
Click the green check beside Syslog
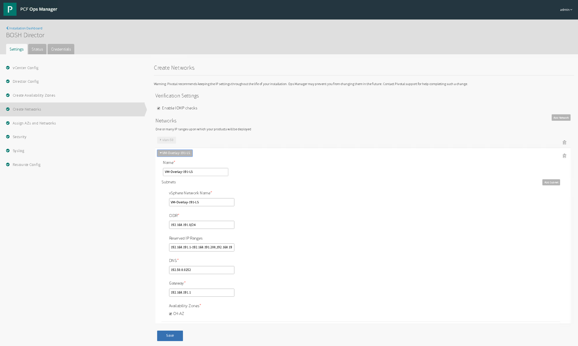8,151
